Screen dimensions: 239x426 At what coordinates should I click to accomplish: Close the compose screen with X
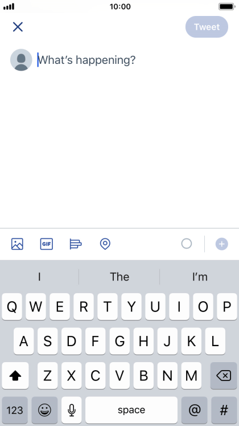point(18,27)
